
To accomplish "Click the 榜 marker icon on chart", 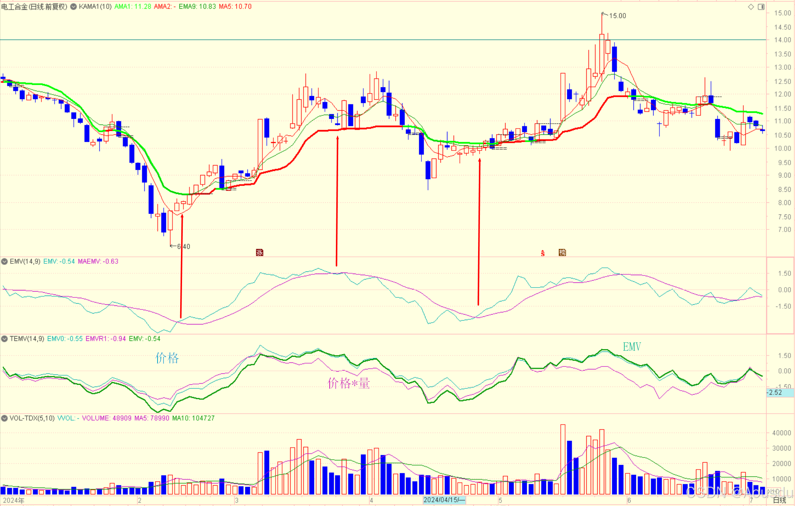I will pyautogui.click(x=562, y=252).
